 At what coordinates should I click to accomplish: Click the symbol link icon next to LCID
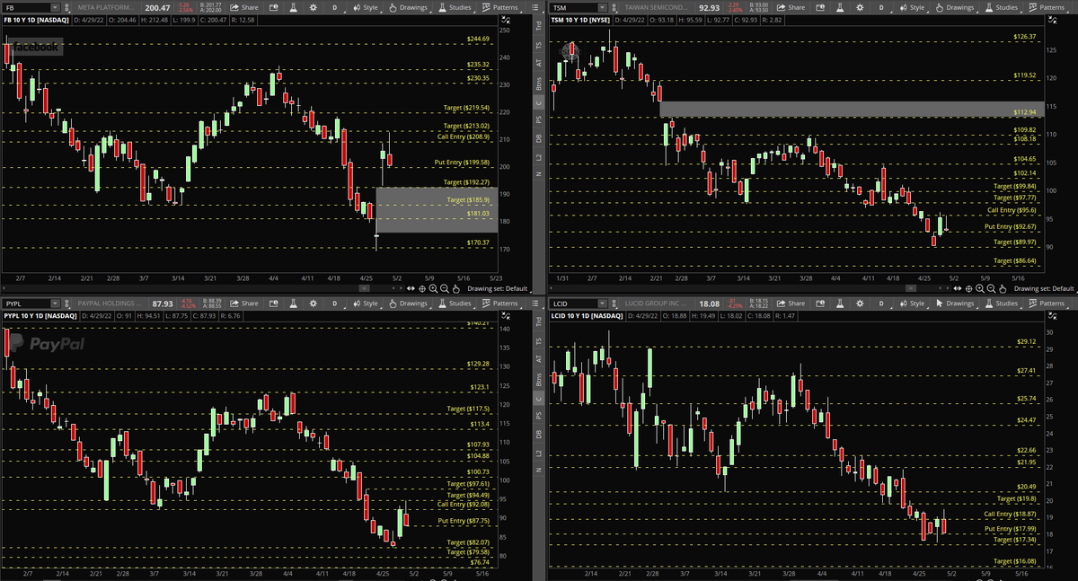(614, 304)
